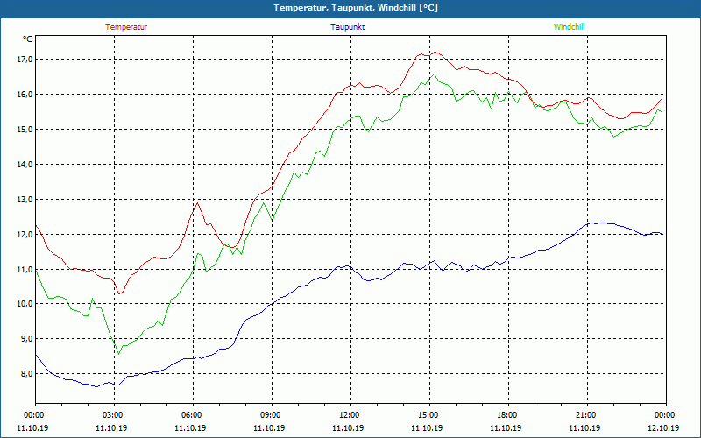Click the 03:00 time axis label
The width and height of the screenshot is (701, 438).
point(115,415)
